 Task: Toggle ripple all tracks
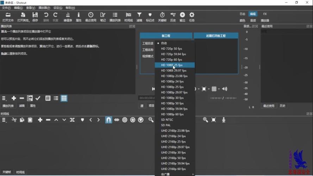[133, 120]
